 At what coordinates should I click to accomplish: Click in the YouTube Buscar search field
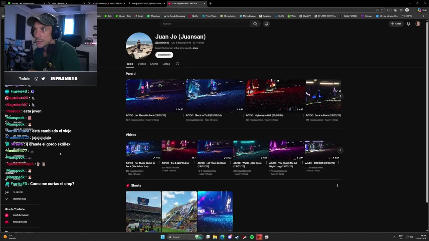[x=205, y=24]
